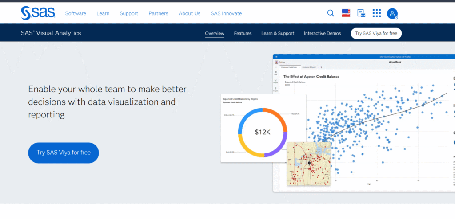Open the user profile icon
The image size is (455, 219).
pyautogui.click(x=392, y=13)
